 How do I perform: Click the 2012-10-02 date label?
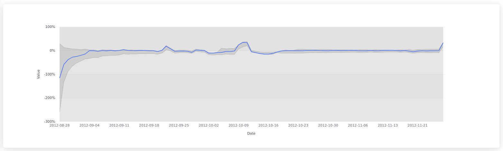click(x=209, y=126)
